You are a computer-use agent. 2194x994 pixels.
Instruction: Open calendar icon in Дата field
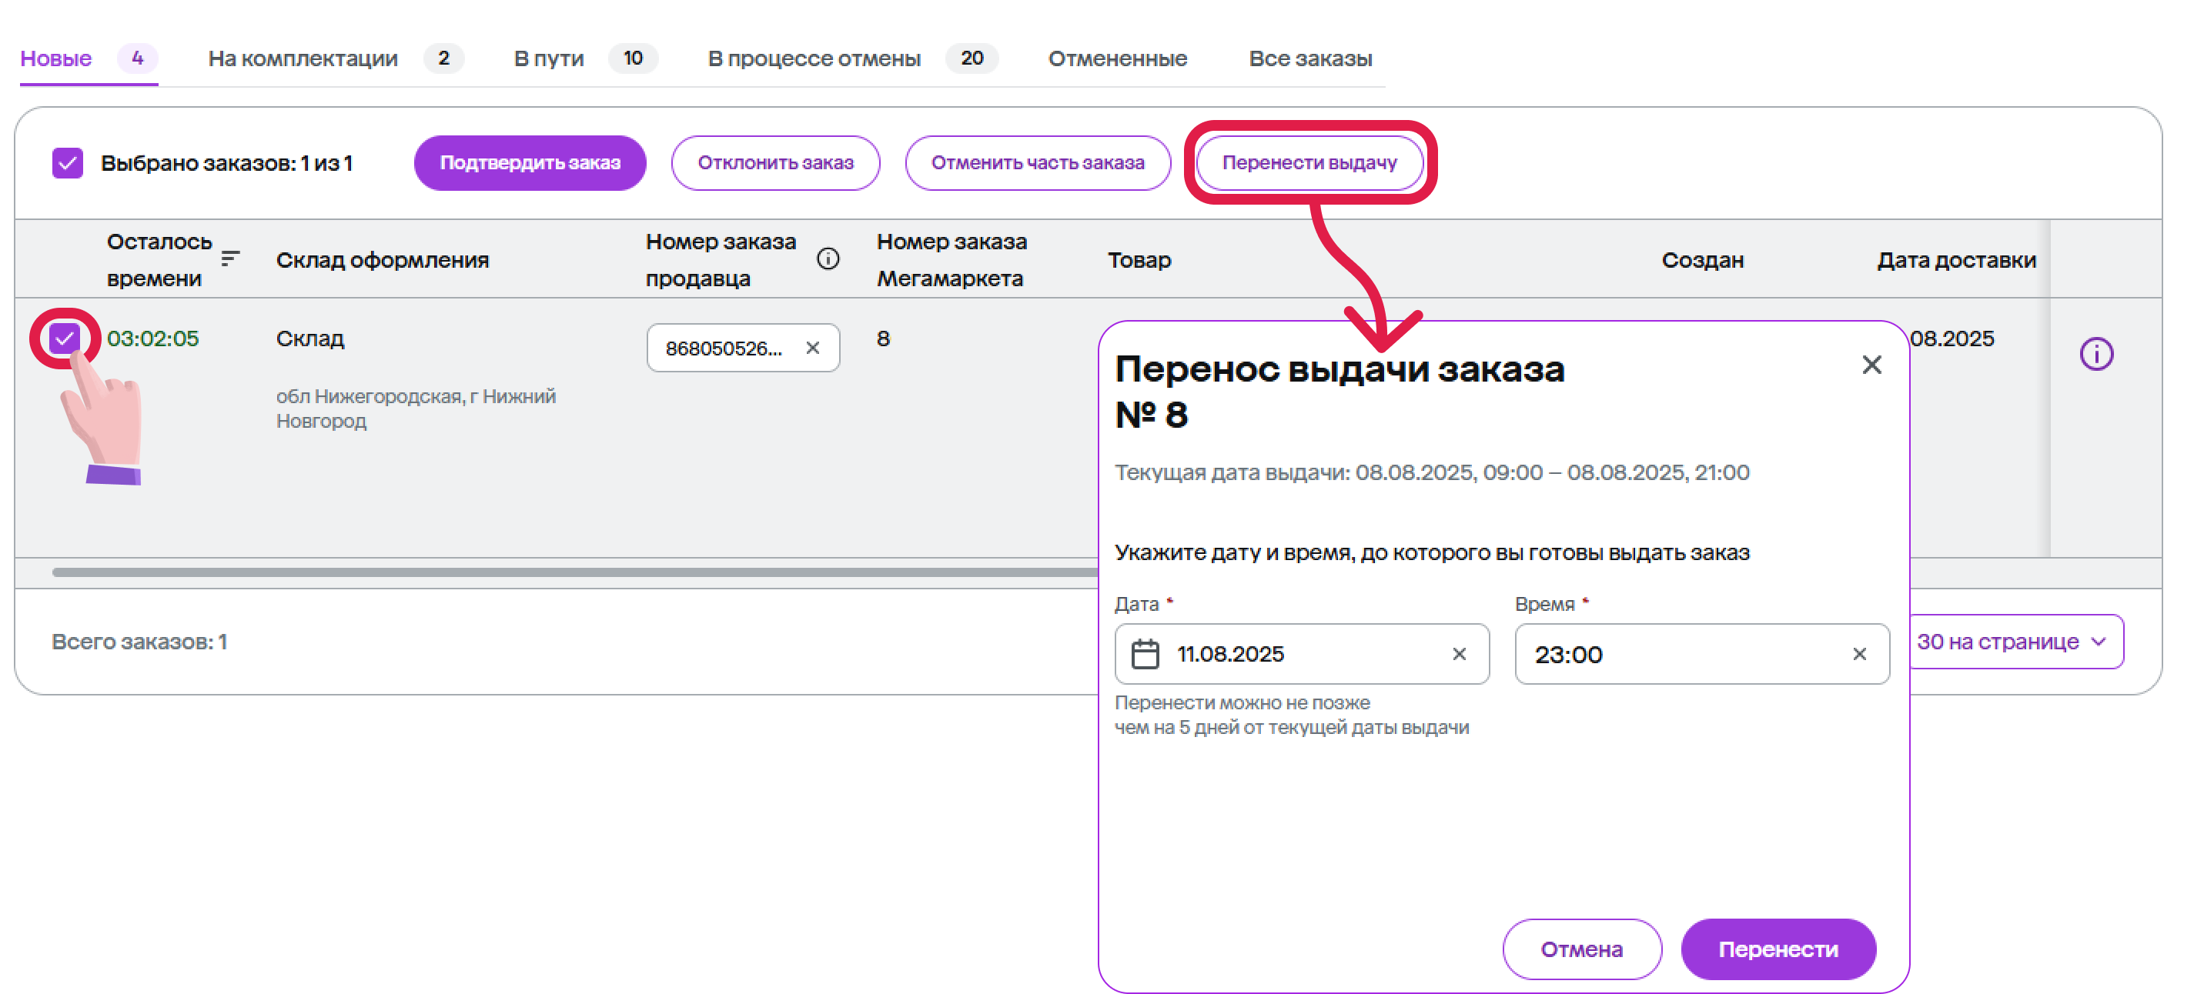coord(1145,654)
